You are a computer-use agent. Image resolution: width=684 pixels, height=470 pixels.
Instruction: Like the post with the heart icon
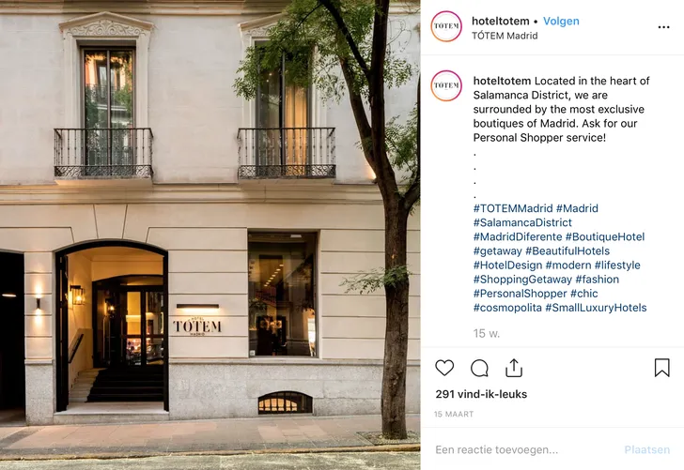444,368
